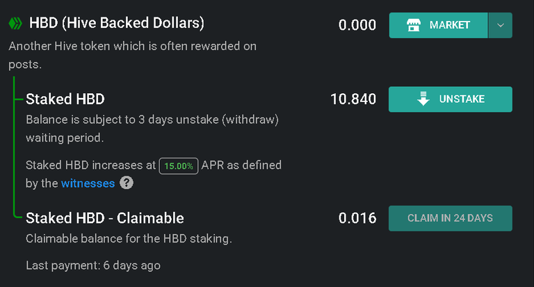The image size is (534, 287).
Task: Open the MARKET button label
Action: coord(450,25)
